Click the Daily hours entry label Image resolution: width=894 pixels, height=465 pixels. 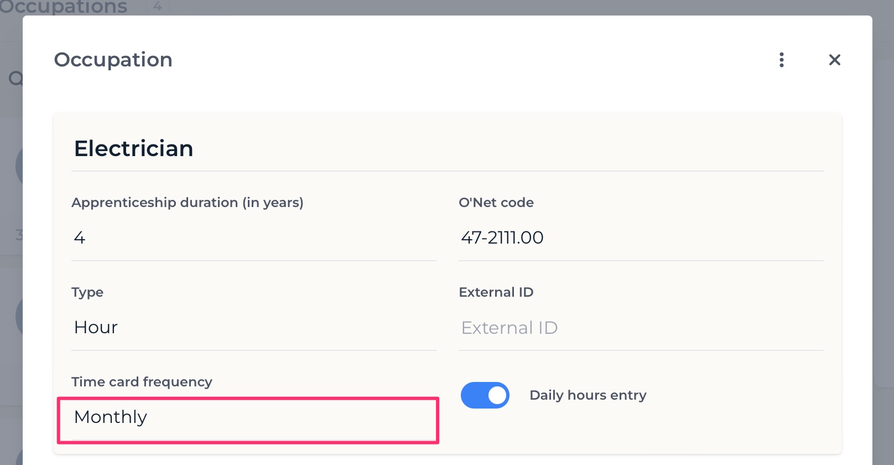coord(588,395)
